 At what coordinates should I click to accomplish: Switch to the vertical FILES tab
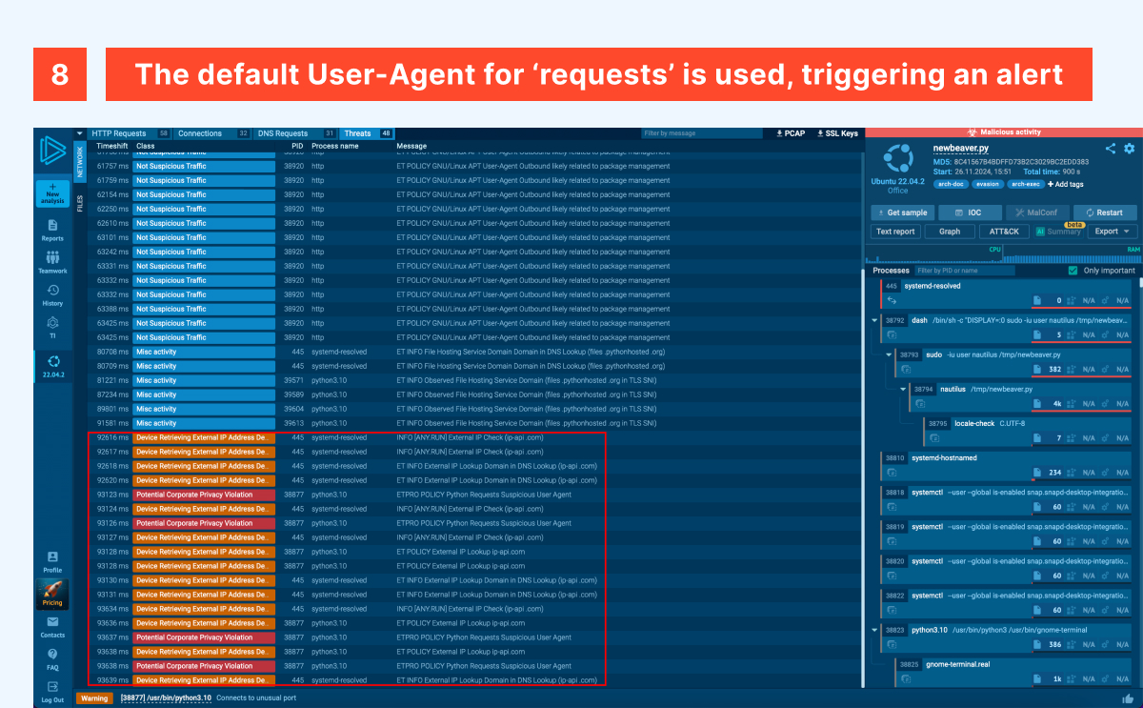pyautogui.click(x=80, y=202)
